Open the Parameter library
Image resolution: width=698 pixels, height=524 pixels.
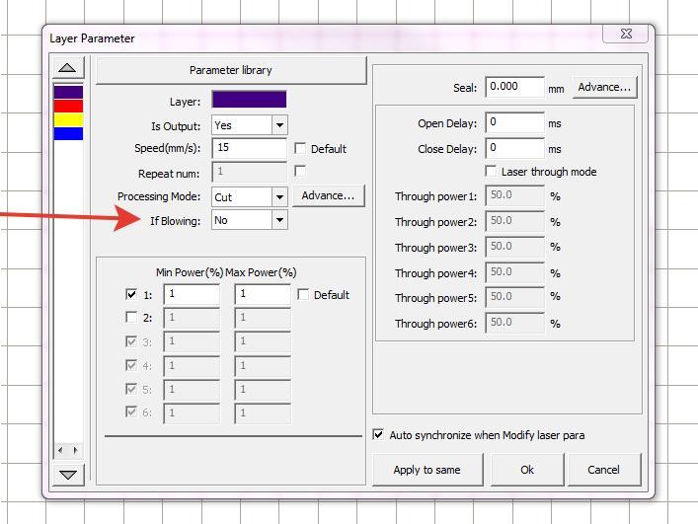pos(230,70)
